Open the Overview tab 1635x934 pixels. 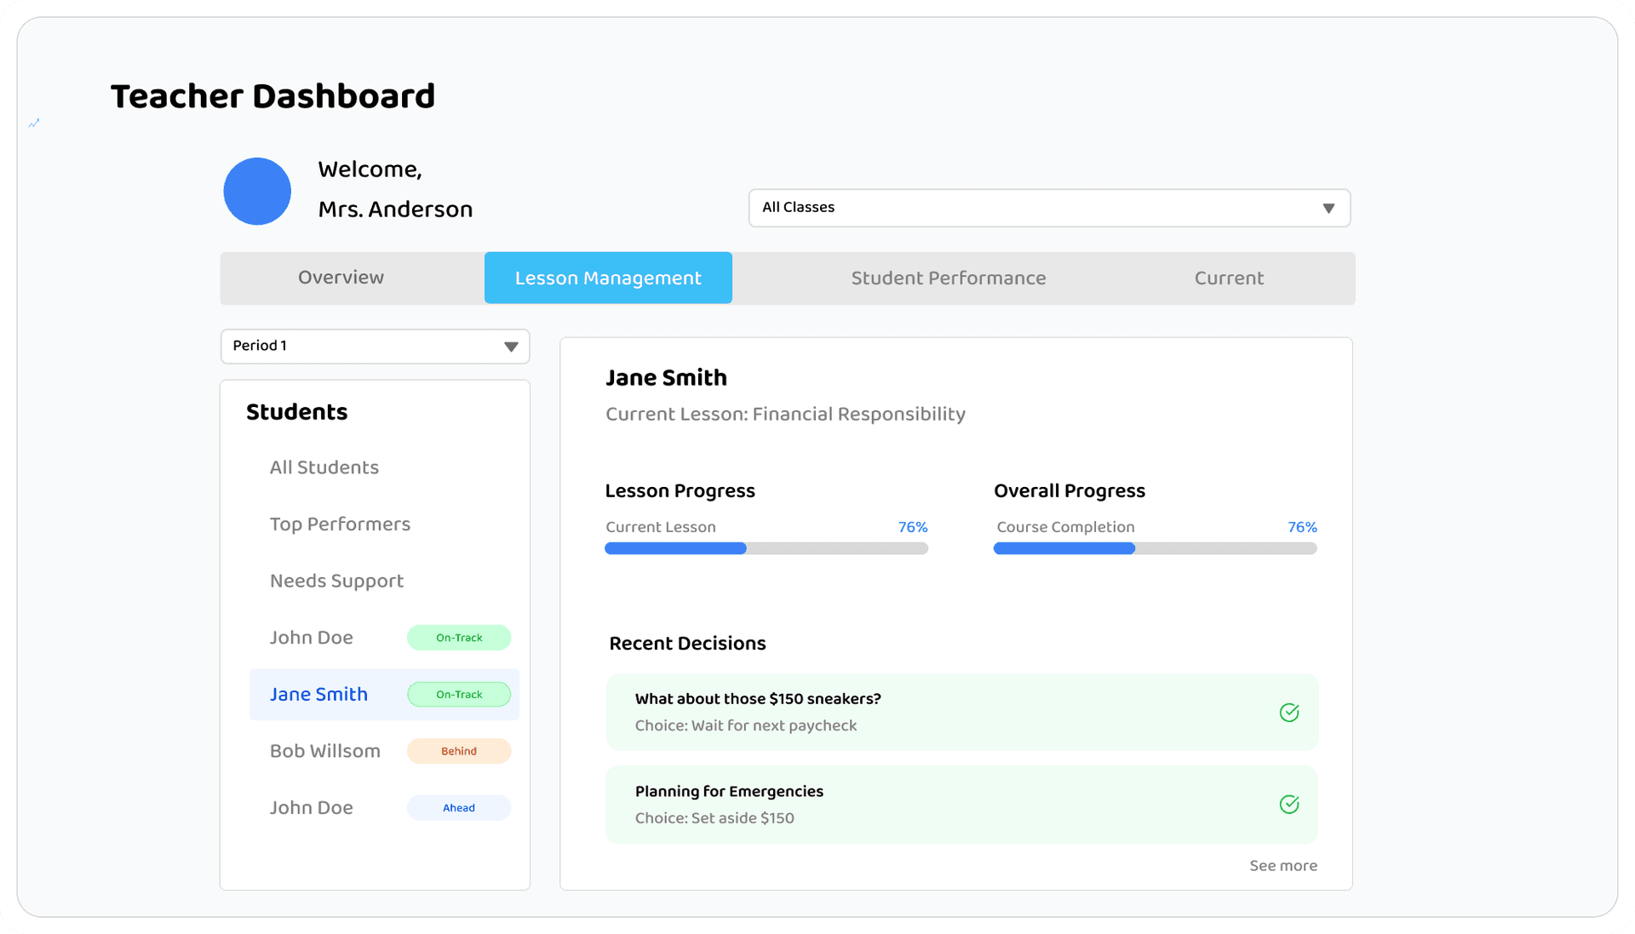pos(340,278)
